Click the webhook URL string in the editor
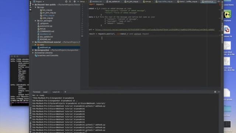The width and height of the screenshot is (236, 133). 155,30
